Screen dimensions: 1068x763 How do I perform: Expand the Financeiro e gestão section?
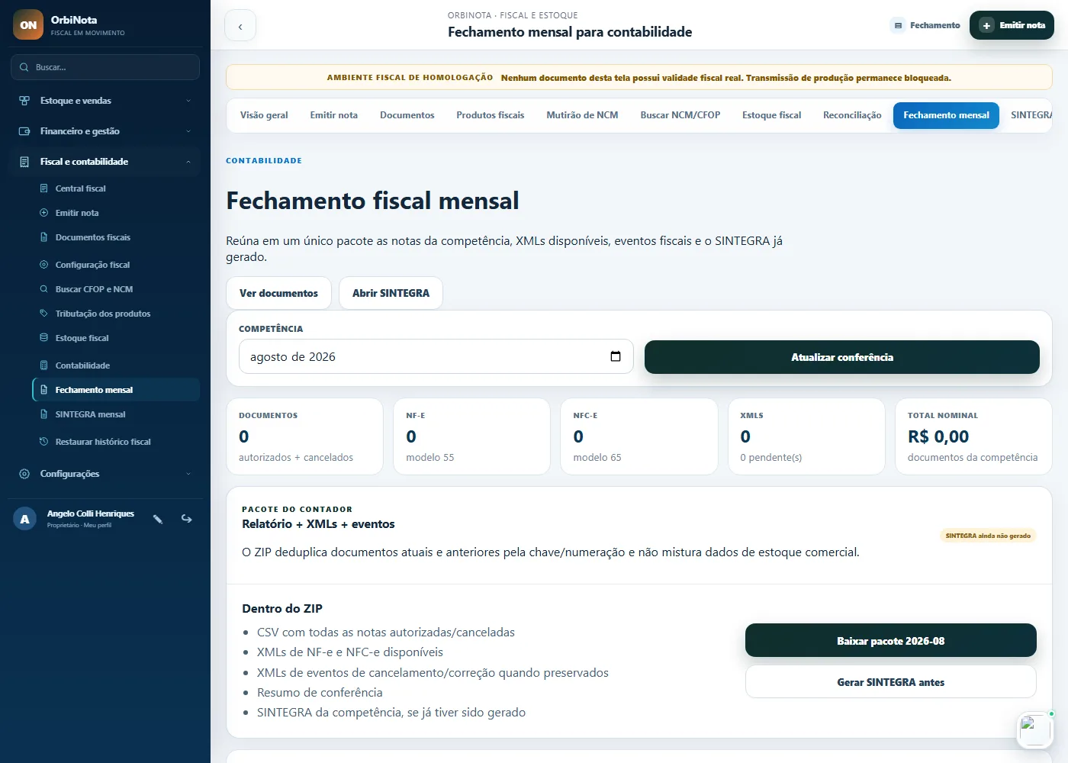[x=105, y=131]
